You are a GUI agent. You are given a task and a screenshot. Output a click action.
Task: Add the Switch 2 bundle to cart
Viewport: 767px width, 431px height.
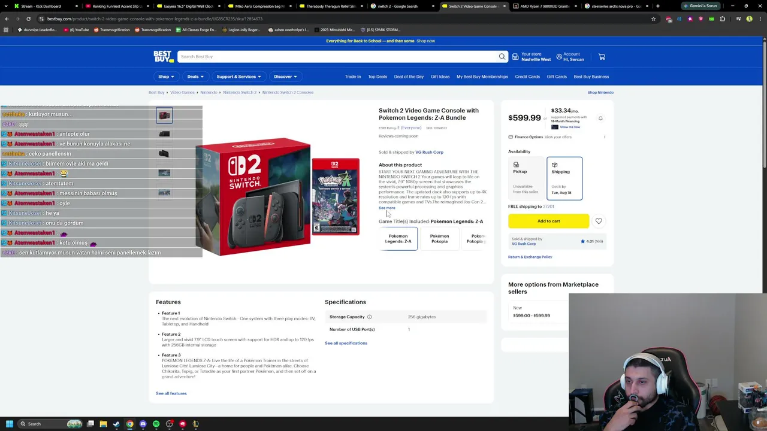548,221
